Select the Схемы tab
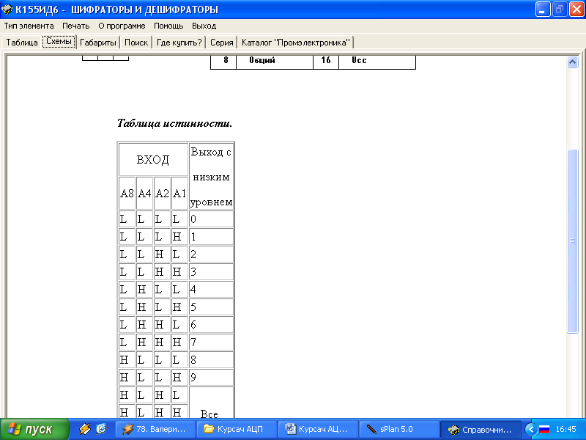 (59, 41)
